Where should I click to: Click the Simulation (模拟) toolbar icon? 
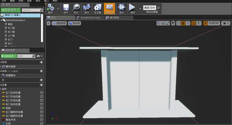click(x=121, y=8)
